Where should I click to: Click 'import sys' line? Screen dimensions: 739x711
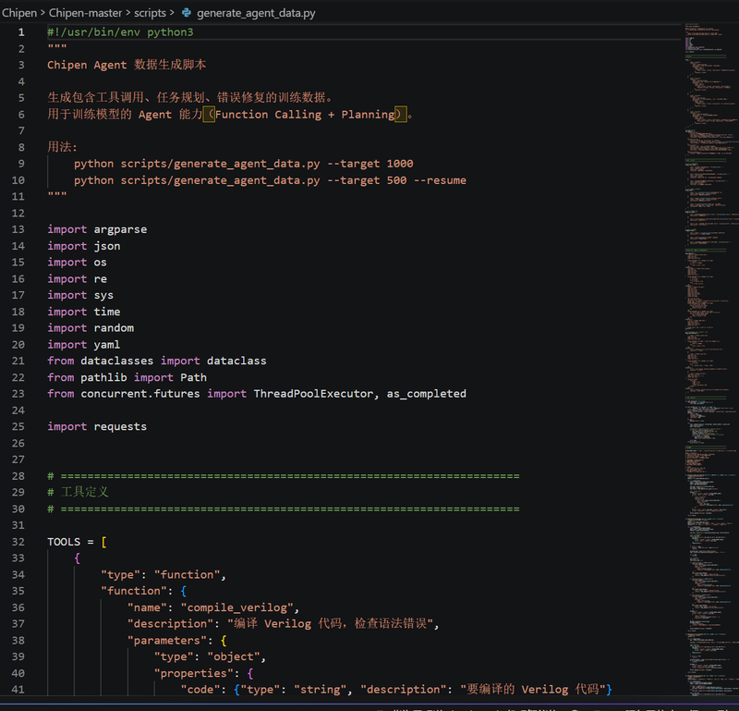tap(80, 295)
